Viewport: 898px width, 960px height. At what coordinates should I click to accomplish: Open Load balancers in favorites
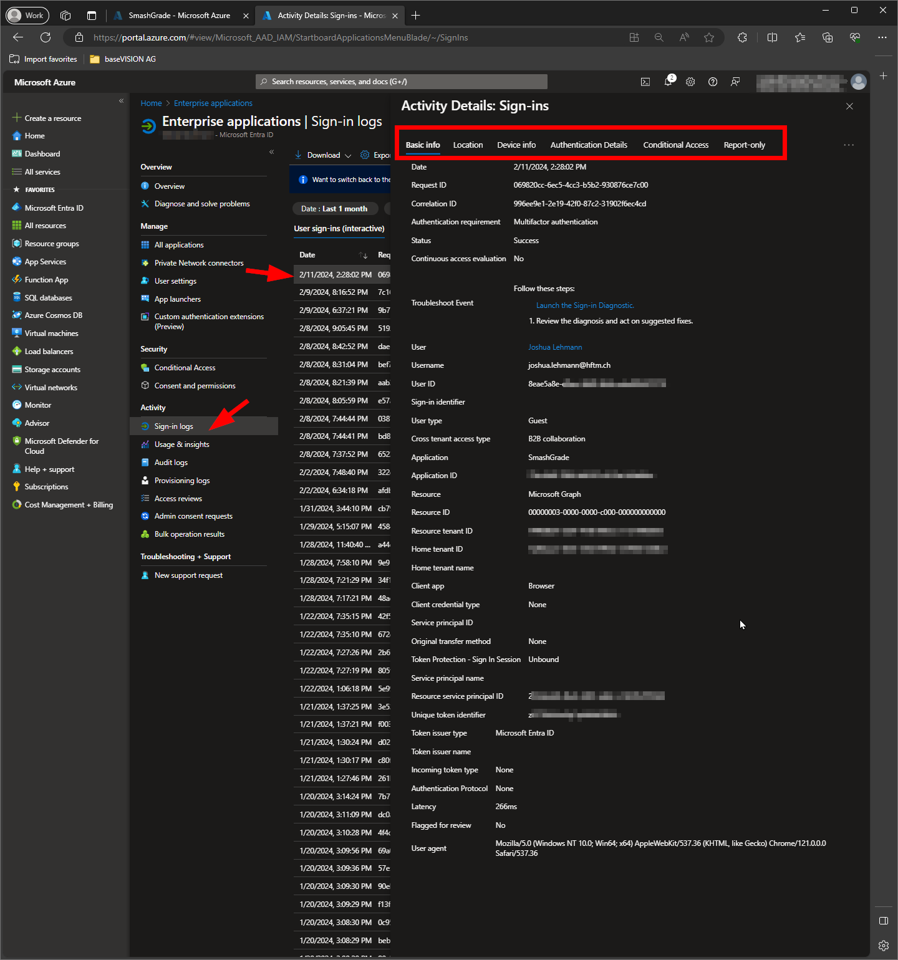42,352
